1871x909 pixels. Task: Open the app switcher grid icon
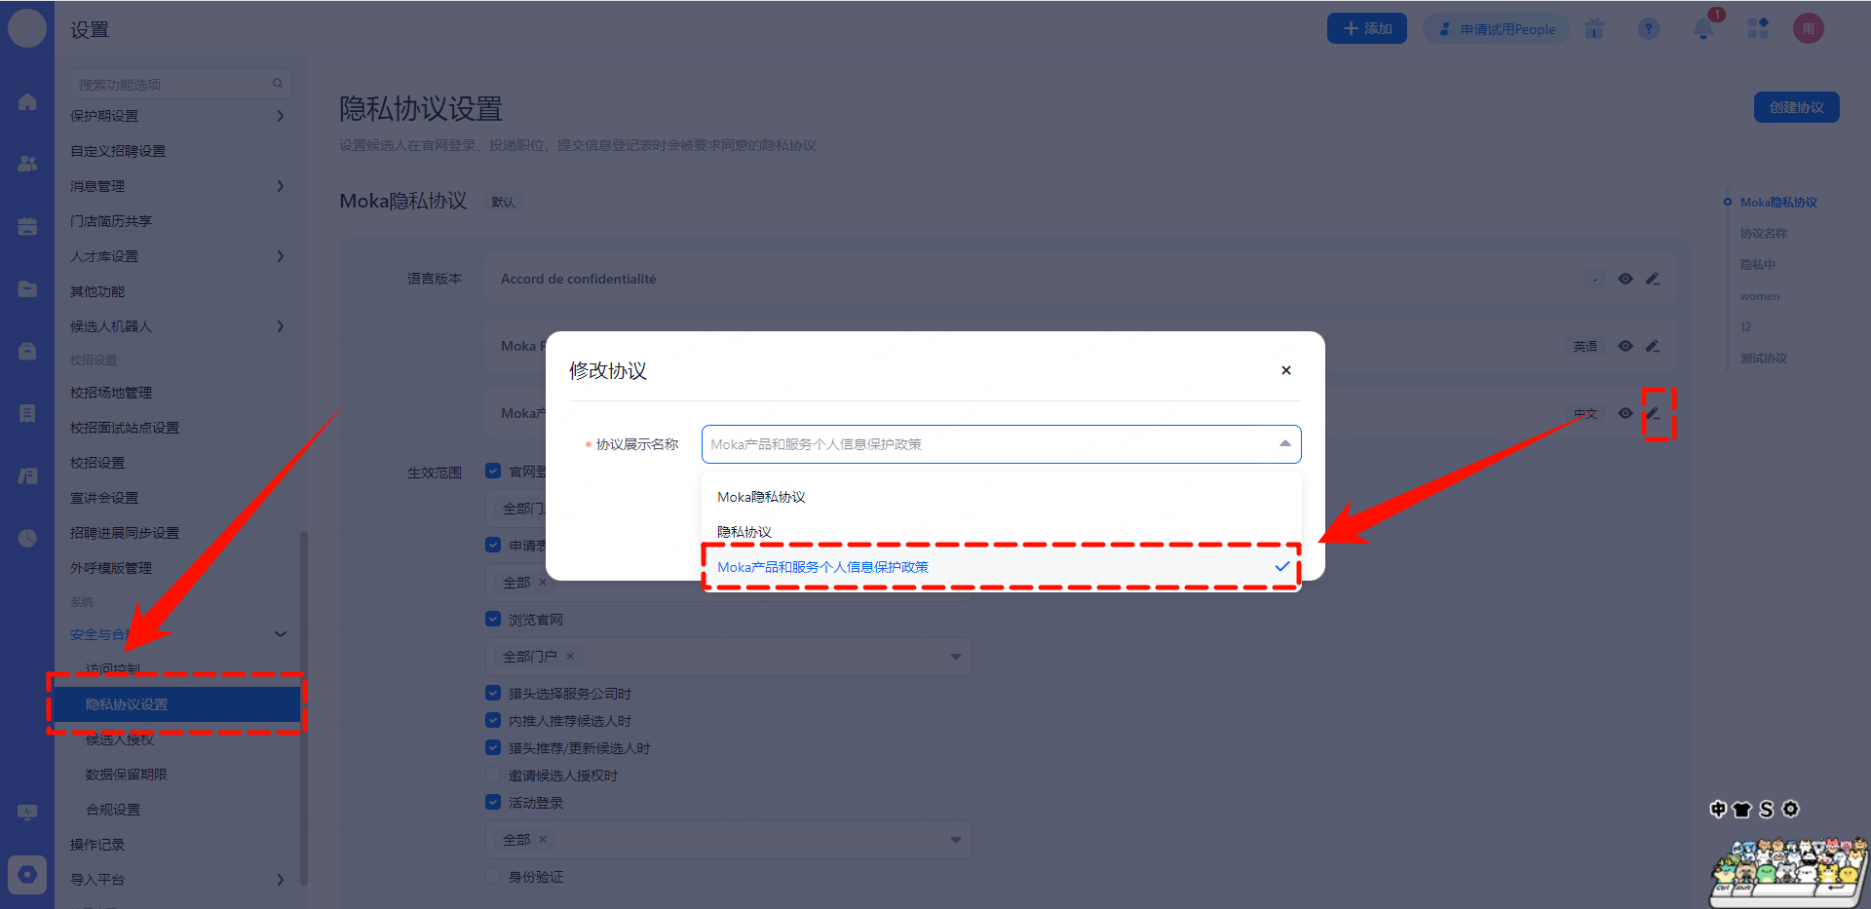point(1758,29)
